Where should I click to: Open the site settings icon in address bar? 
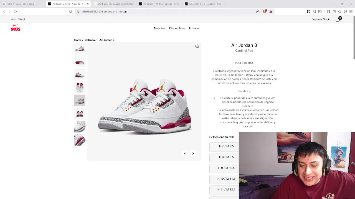pyautogui.click(x=78, y=12)
